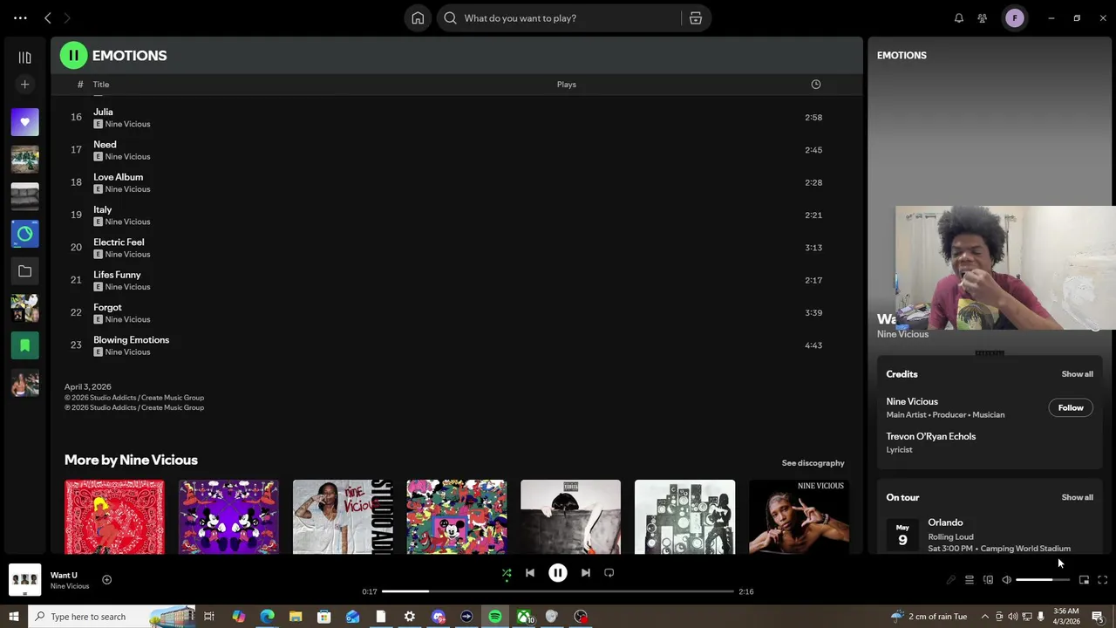Screen dimensions: 1116x628
Task: Pause playback in the bottom player
Action: 558,573
